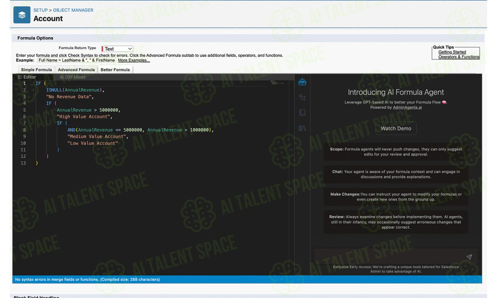The image size is (497, 298).
Task: Click the Full Name example formula text
Action: pyautogui.click(x=77, y=60)
